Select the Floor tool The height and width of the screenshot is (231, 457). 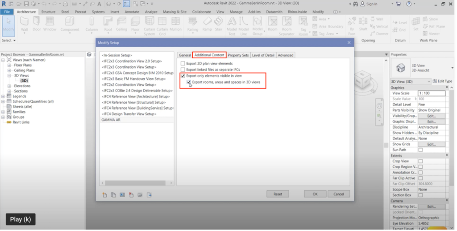coord(135,24)
